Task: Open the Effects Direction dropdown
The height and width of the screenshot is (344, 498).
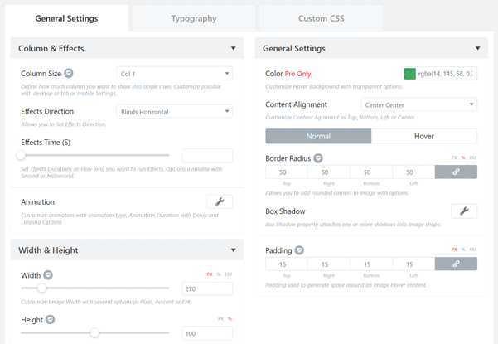Action: point(174,112)
